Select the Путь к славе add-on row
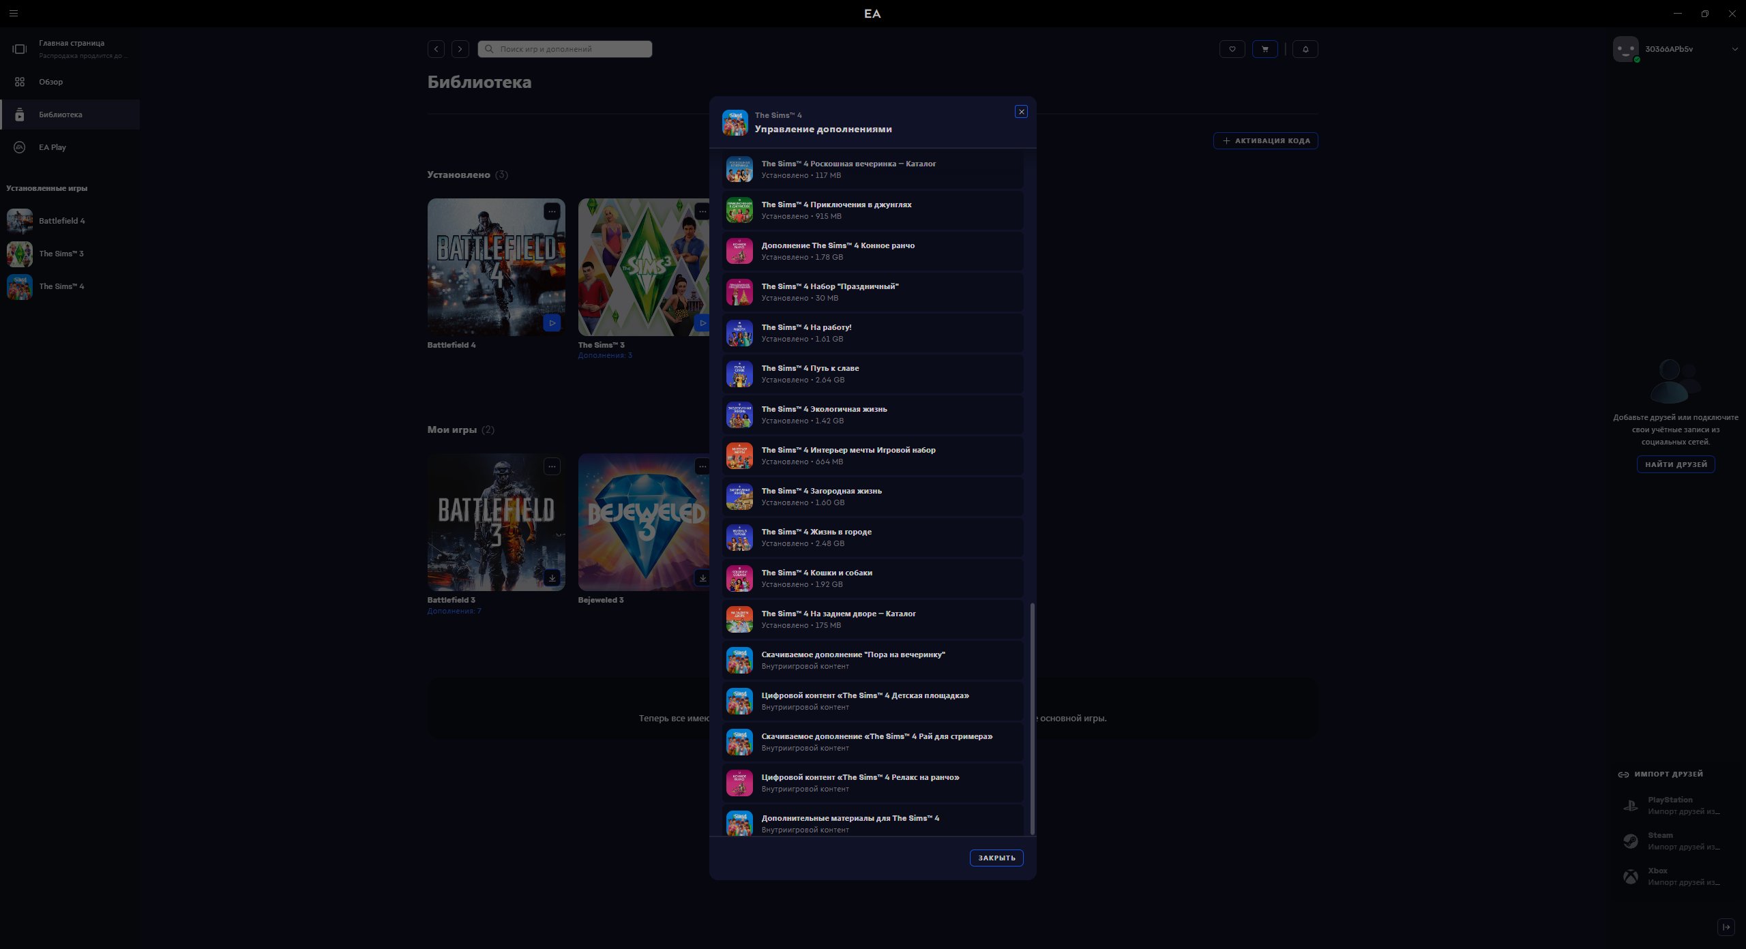The image size is (1746, 949). 873,374
